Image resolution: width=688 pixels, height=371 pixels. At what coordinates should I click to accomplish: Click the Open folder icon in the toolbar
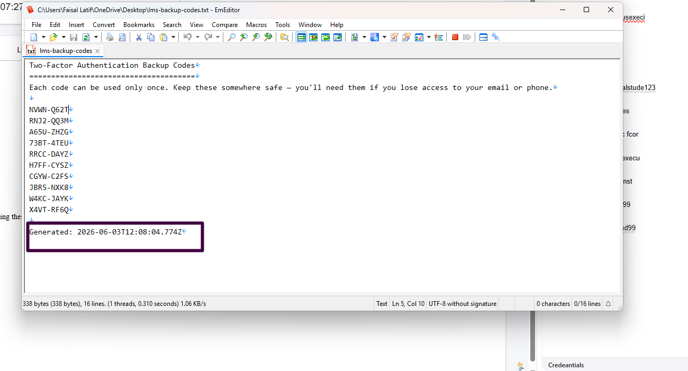53,37
